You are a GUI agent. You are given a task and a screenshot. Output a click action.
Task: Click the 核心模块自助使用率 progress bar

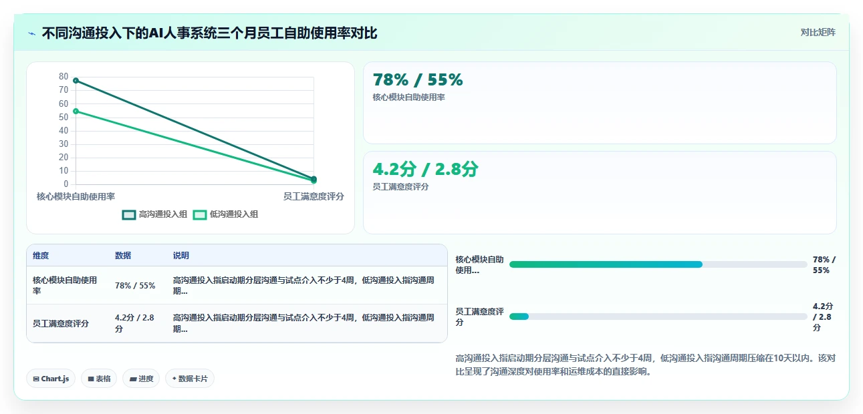click(x=658, y=264)
